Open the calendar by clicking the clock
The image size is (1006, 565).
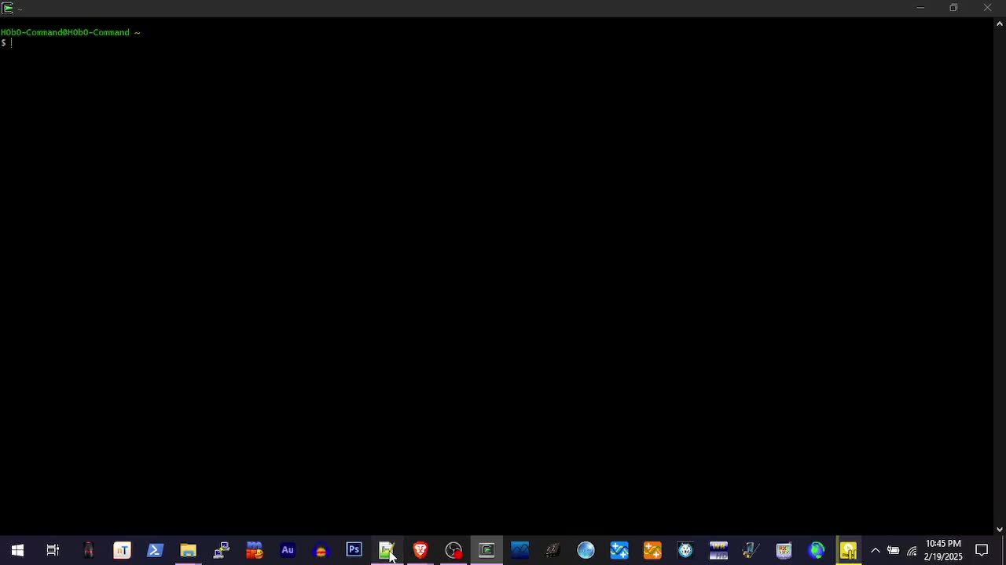[x=942, y=550]
